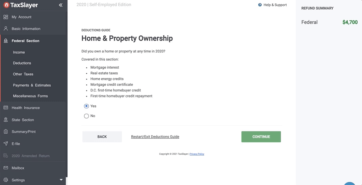Click the Help & Support question icon
Screen dimensions: 362x185
tap(260, 5)
